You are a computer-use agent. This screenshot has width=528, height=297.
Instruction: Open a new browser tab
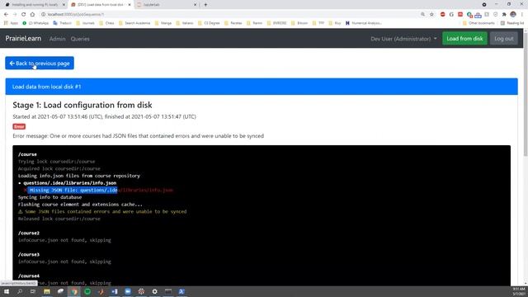point(205,5)
